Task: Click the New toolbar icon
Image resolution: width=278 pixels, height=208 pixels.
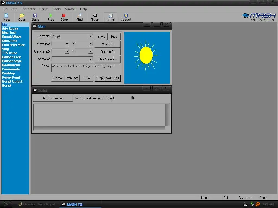Action: tap(7, 17)
